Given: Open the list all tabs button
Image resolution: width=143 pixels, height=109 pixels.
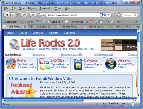Looking at the screenshot, I should [x=138, y=27].
